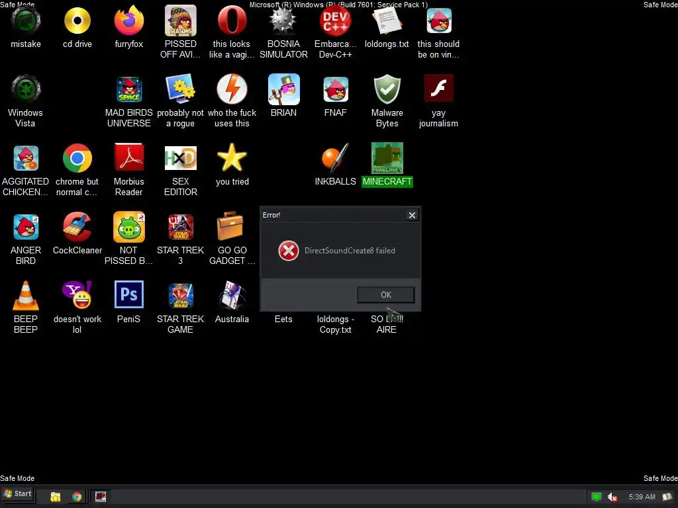Launch Chrome from the taskbar
678x508 pixels.
click(x=77, y=497)
